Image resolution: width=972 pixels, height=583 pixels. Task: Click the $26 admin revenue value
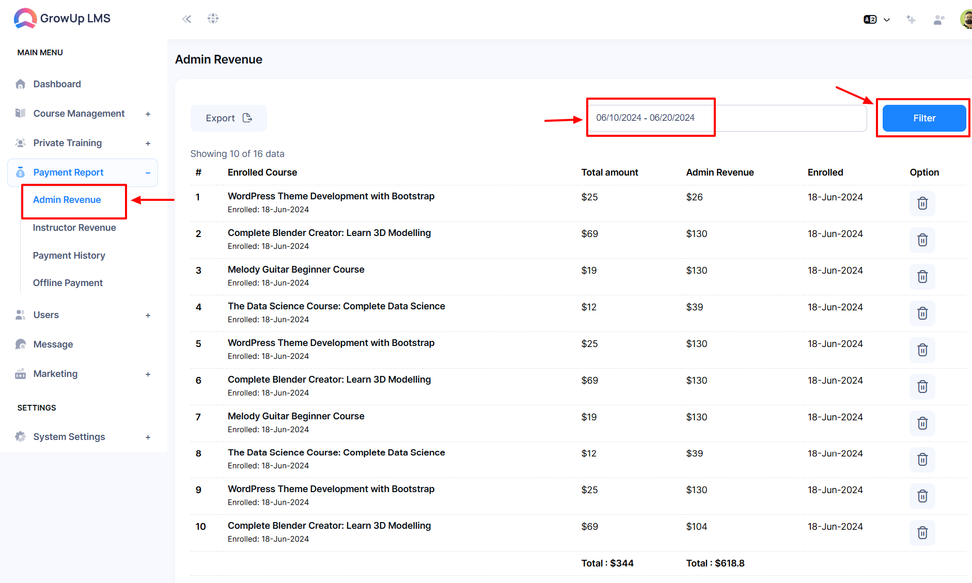tap(694, 197)
